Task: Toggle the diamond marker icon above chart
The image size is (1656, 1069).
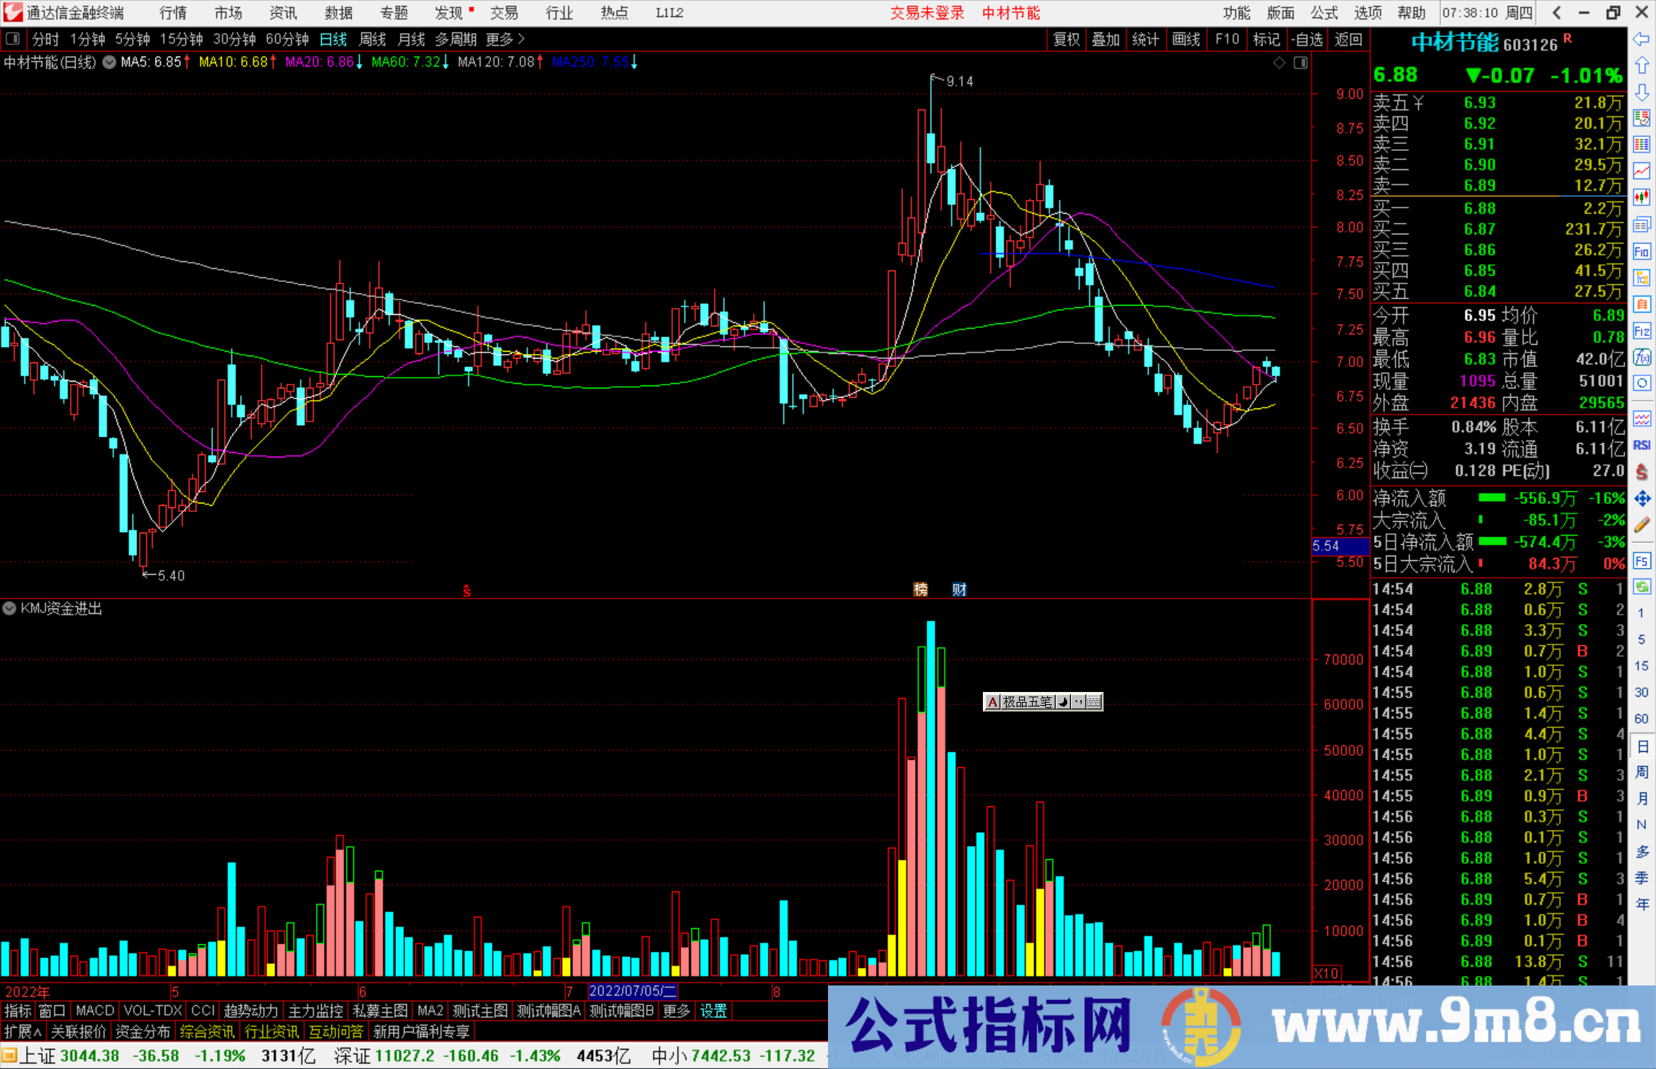Action: (1279, 63)
